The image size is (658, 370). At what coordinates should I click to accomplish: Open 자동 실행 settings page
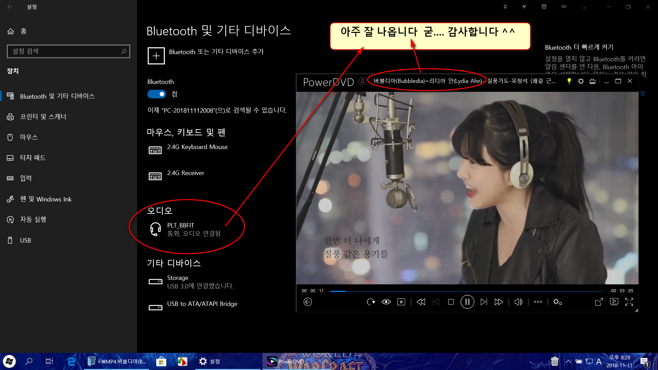click(69, 220)
